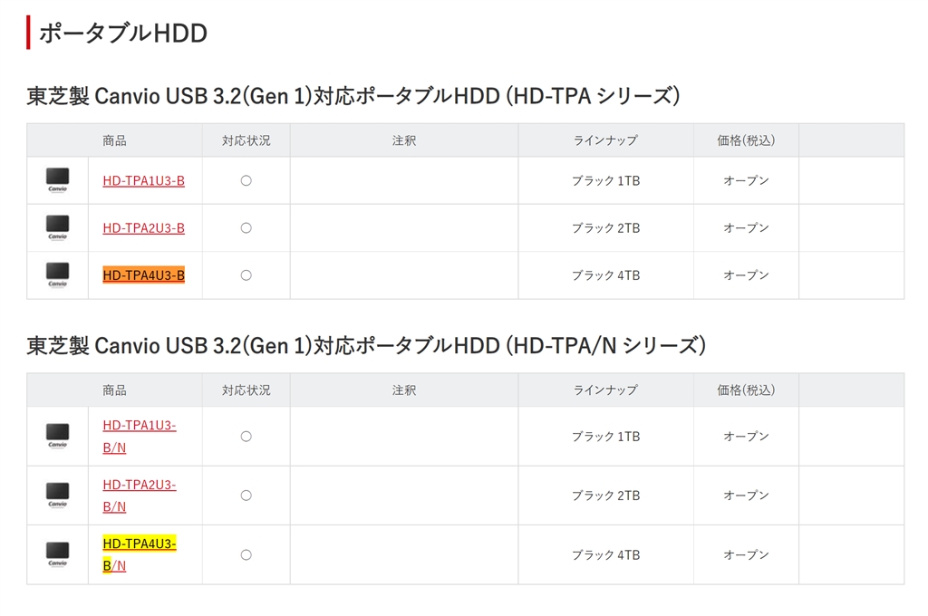Click the ブラック 4TB lineup cell in second table
This screenshot has height=616, width=928.
605,554
